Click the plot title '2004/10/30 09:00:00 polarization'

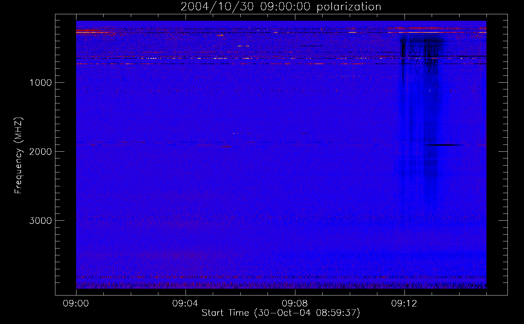[x=281, y=7]
